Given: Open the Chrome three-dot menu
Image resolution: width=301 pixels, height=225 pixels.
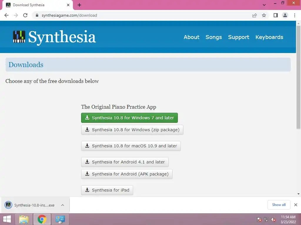Looking at the screenshot, I should click(295, 15).
